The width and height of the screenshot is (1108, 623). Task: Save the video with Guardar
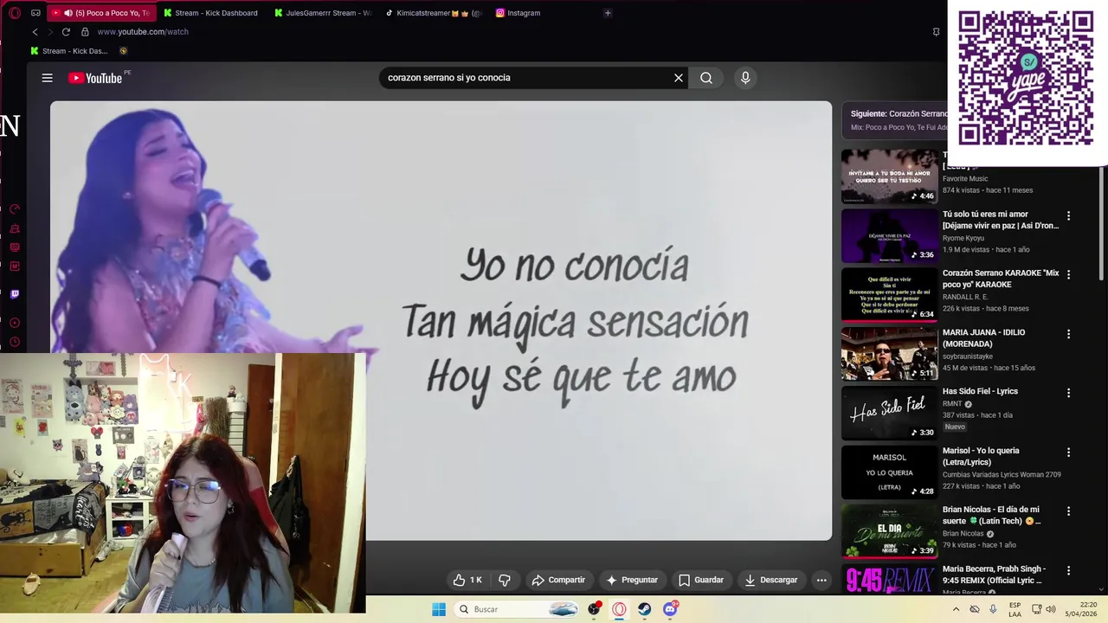point(701,580)
